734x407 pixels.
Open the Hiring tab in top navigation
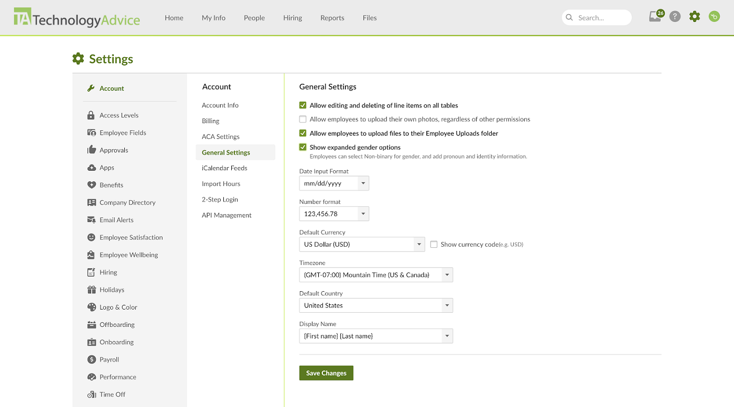293,18
